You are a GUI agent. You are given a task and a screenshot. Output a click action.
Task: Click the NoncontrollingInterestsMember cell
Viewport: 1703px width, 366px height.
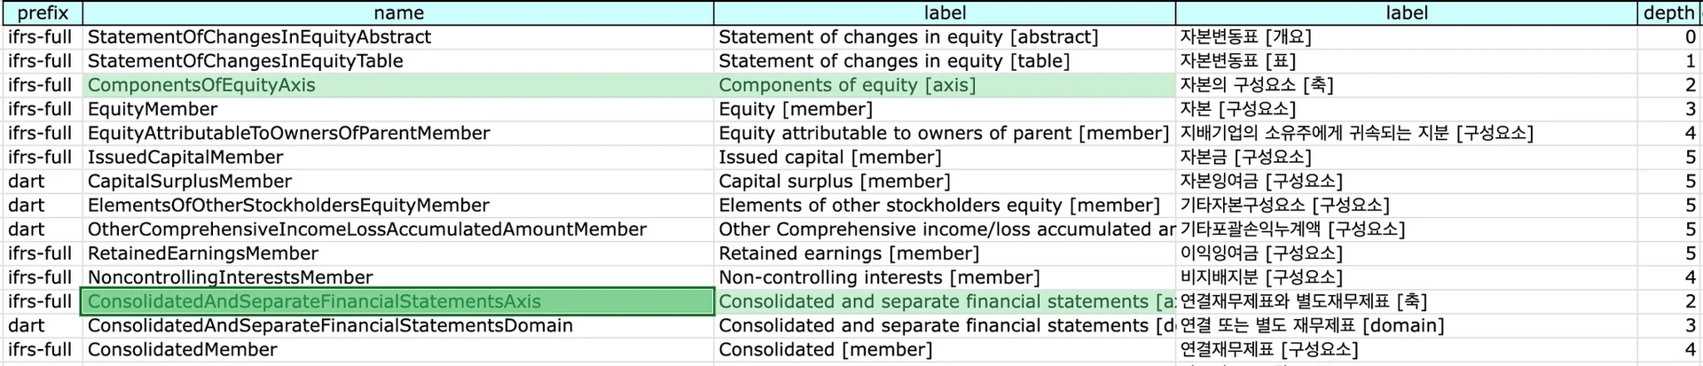coord(230,277)
